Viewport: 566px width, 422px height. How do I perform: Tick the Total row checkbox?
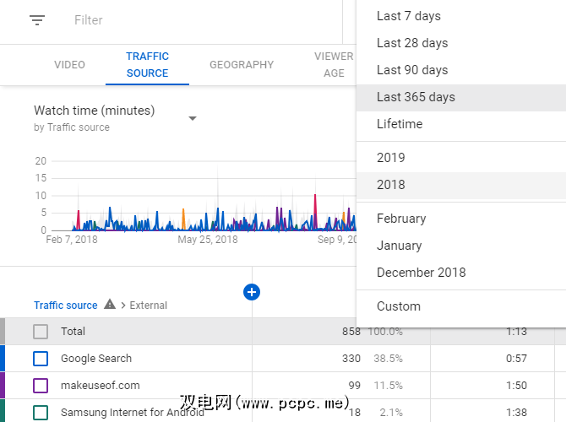tap(41, 332)
